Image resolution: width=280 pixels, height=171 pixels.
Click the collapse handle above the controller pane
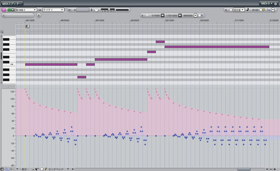tap(8, 87)
